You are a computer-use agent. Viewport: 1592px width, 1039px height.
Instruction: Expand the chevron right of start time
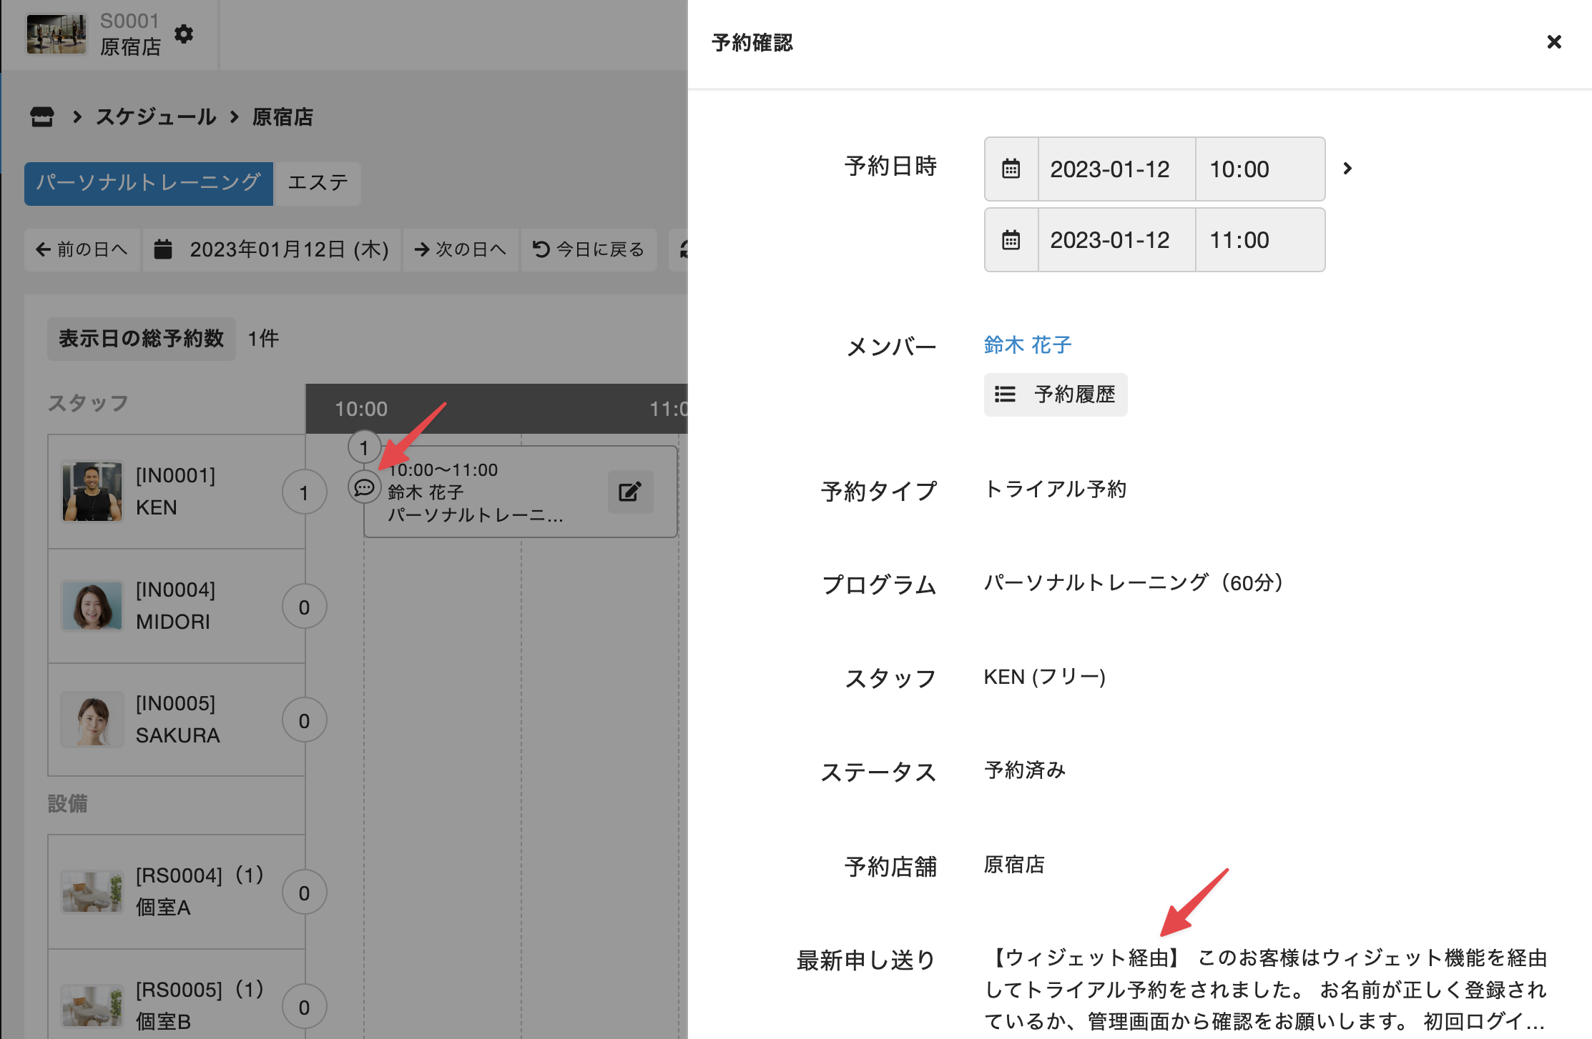coord(1347,169)
